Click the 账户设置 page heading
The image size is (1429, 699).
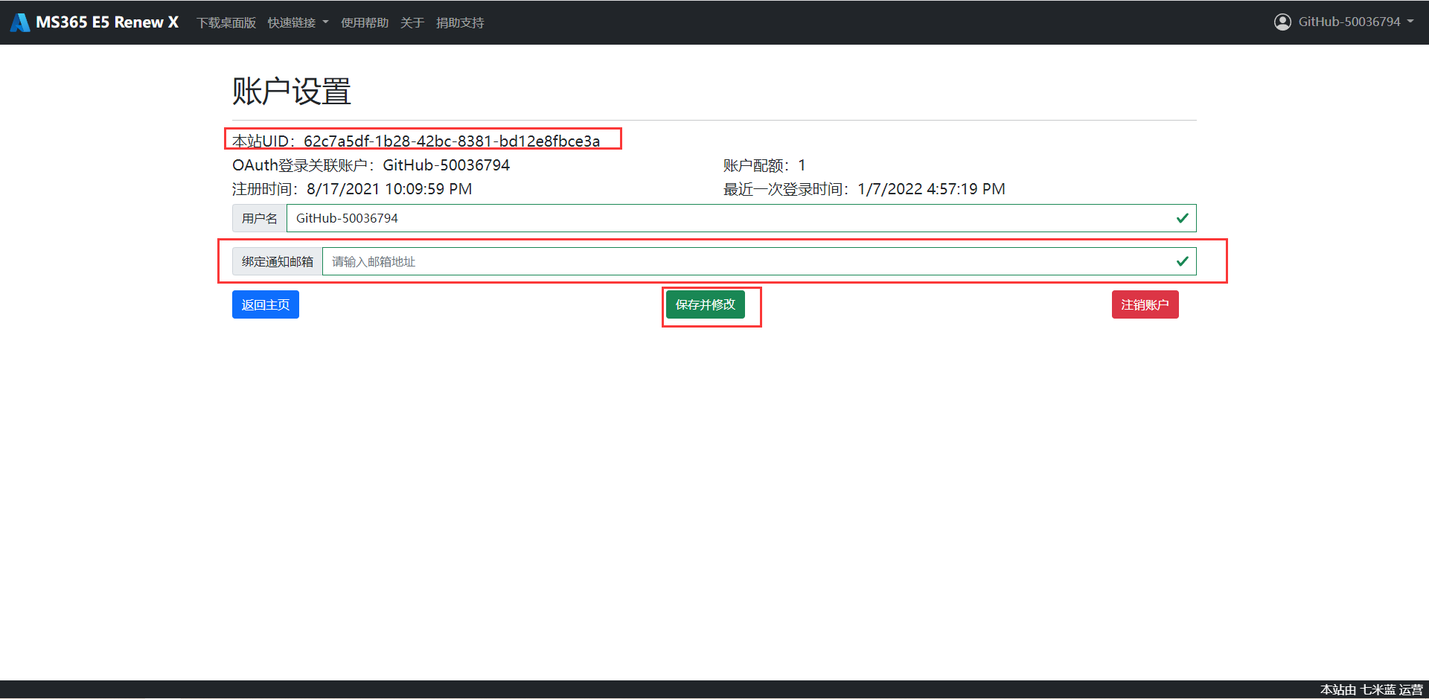[x=292, y=91]
